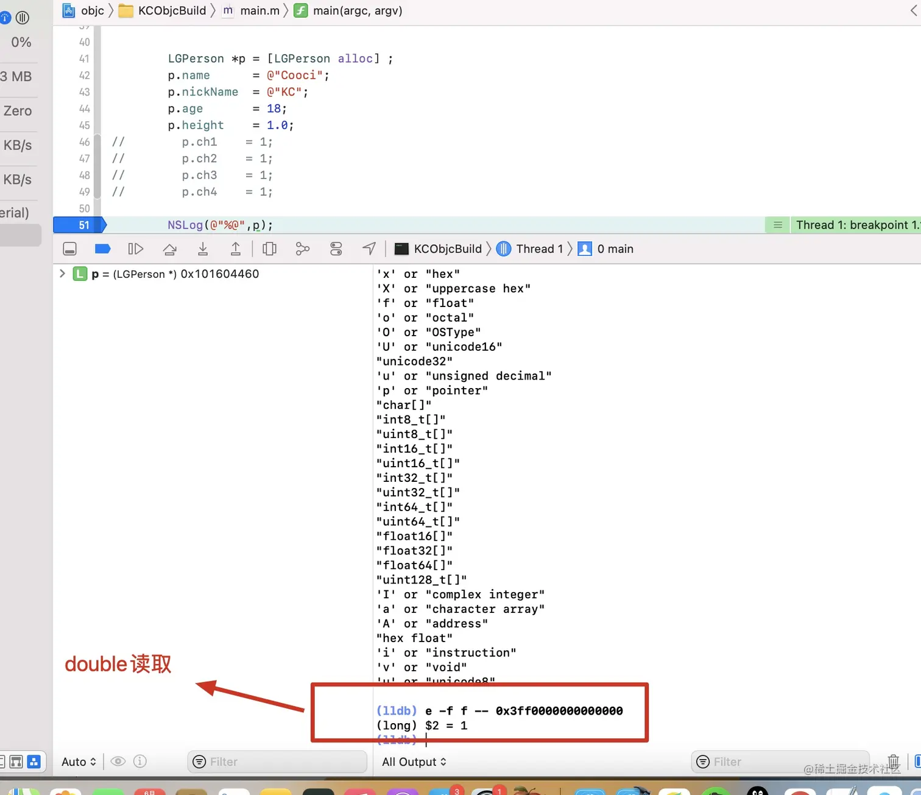Toggle Quick Look eye icon in variables view

tap(118, 761)
